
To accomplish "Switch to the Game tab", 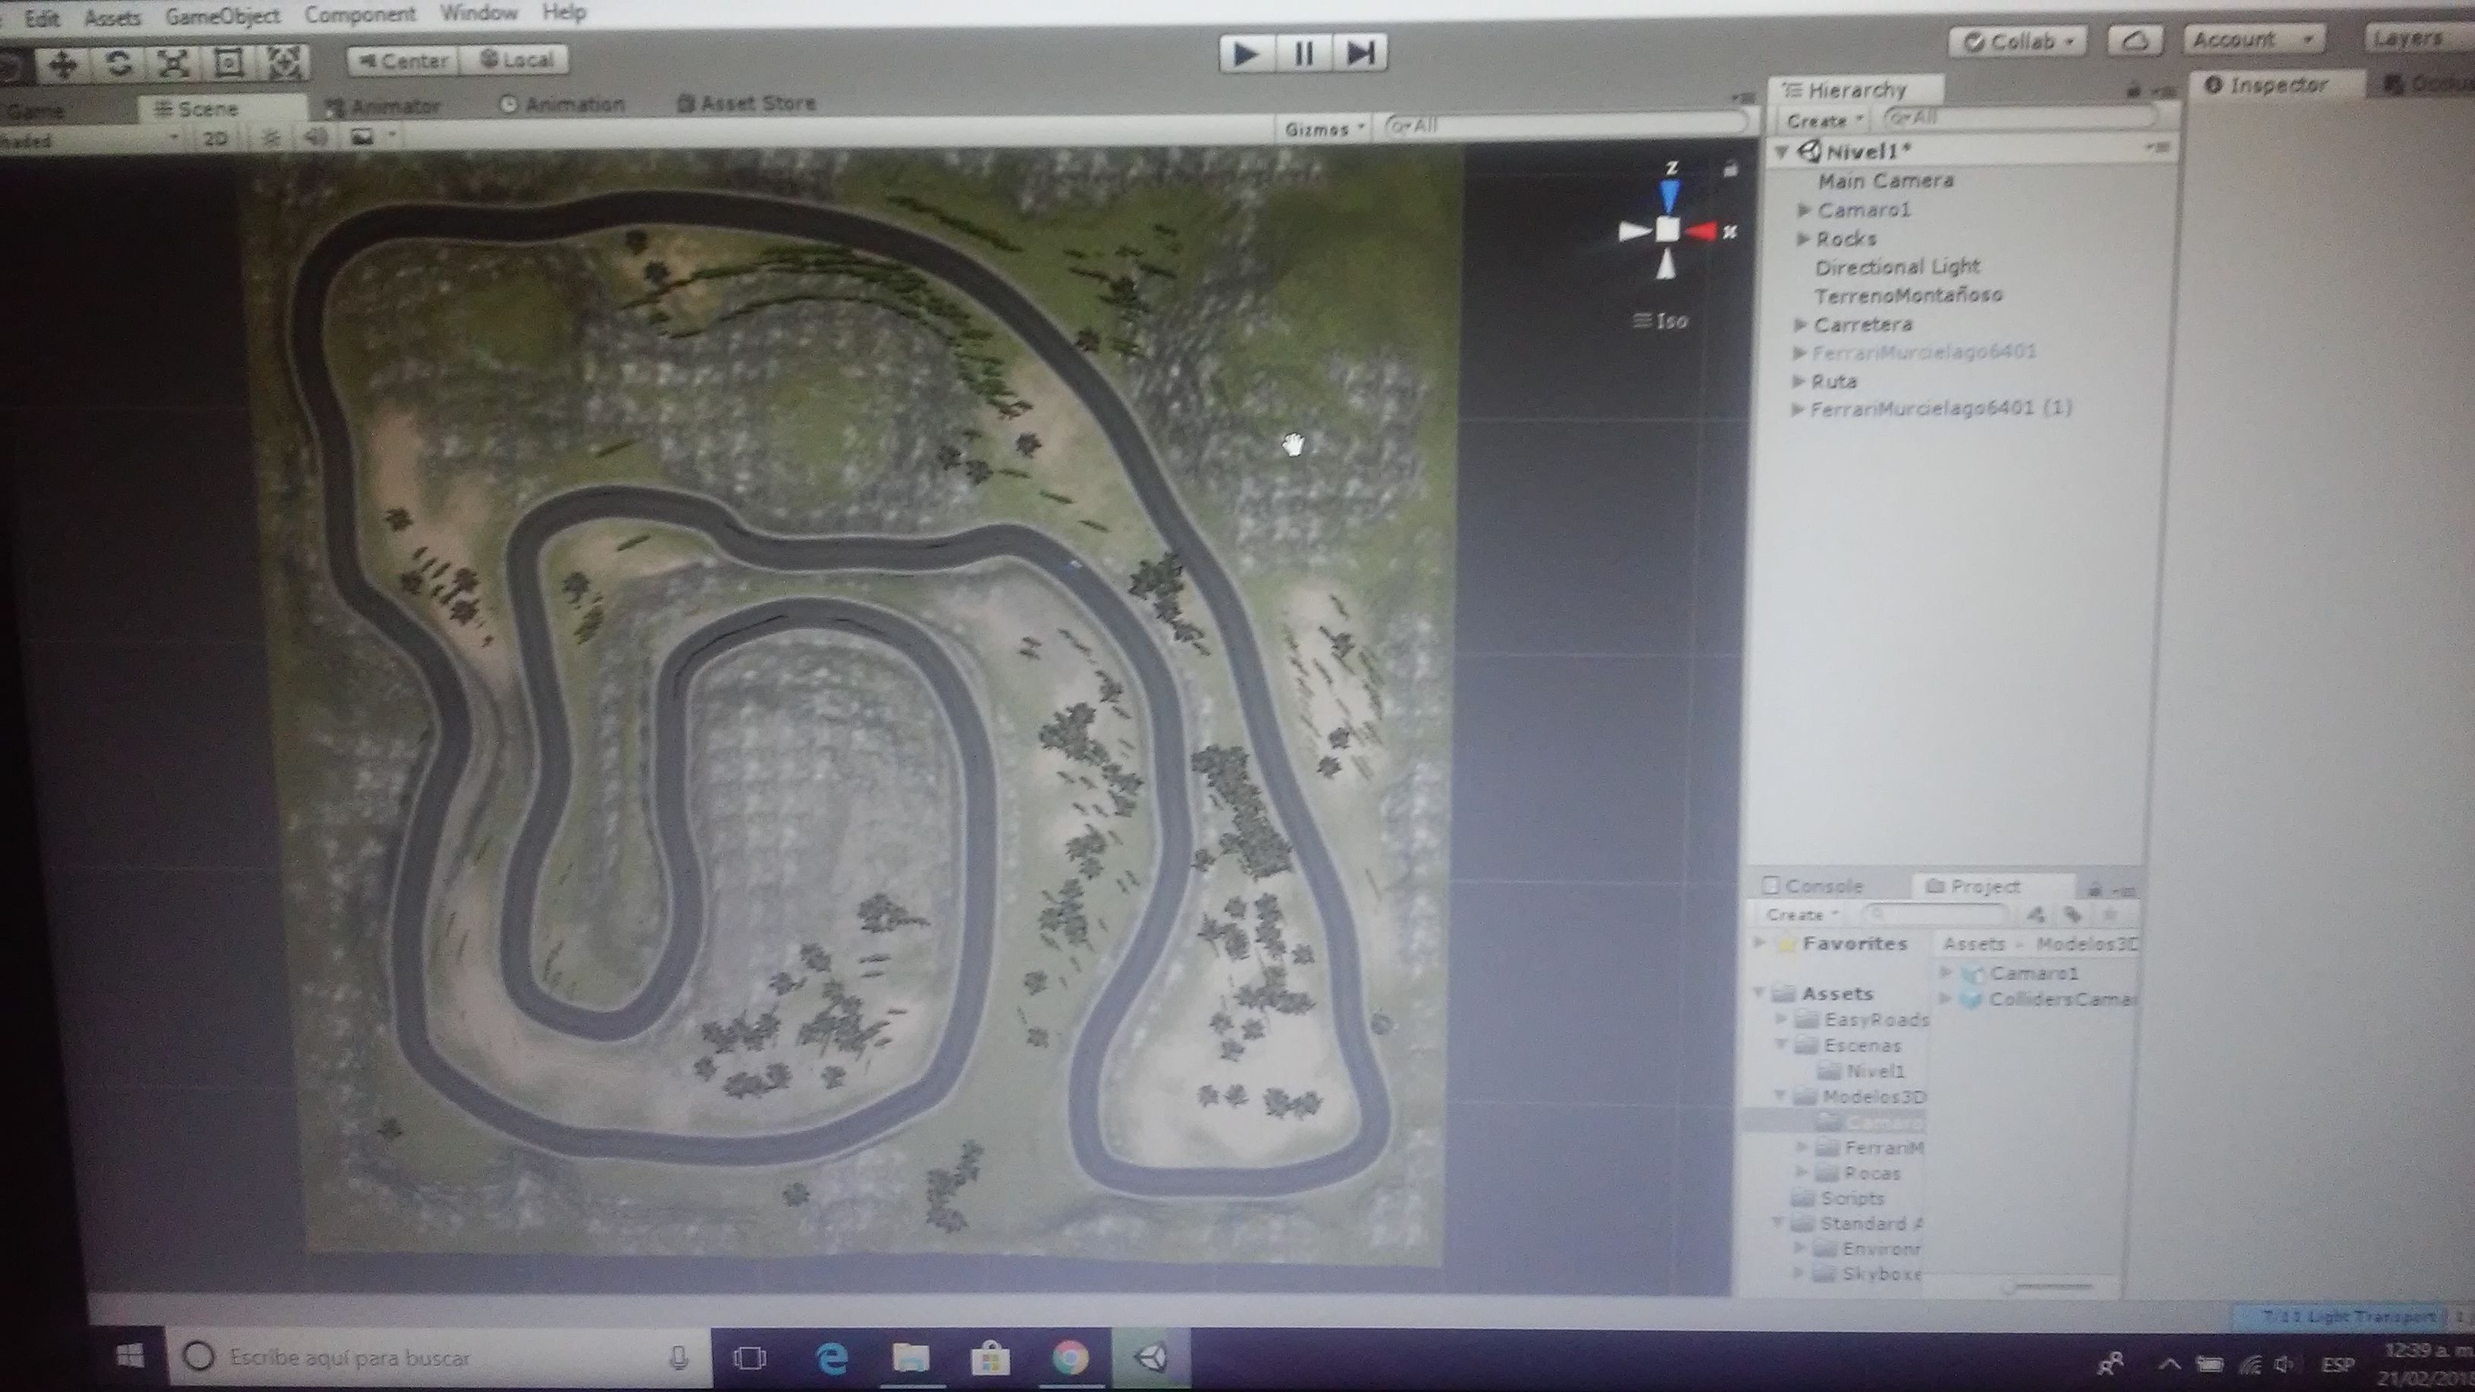I will tap(35, 111).
